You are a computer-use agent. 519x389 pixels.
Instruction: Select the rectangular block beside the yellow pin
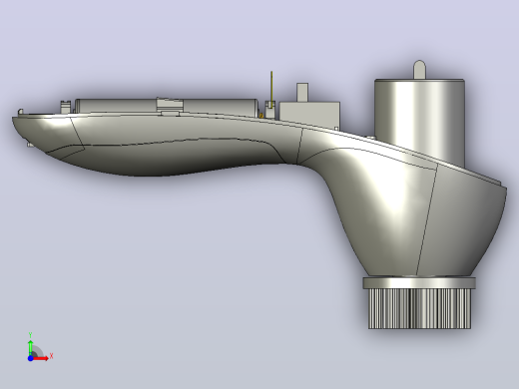(309, 115)
